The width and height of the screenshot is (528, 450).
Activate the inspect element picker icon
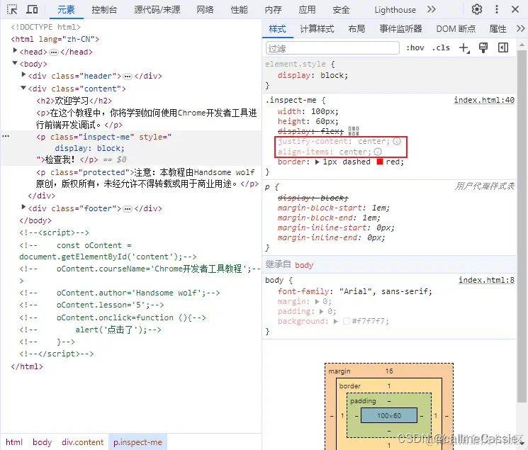12,9
